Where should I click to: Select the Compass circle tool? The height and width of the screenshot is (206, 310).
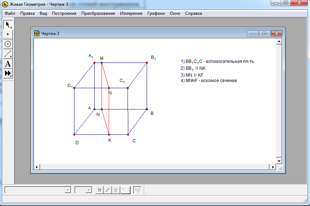pyautogui.click(x=8, y=44)
